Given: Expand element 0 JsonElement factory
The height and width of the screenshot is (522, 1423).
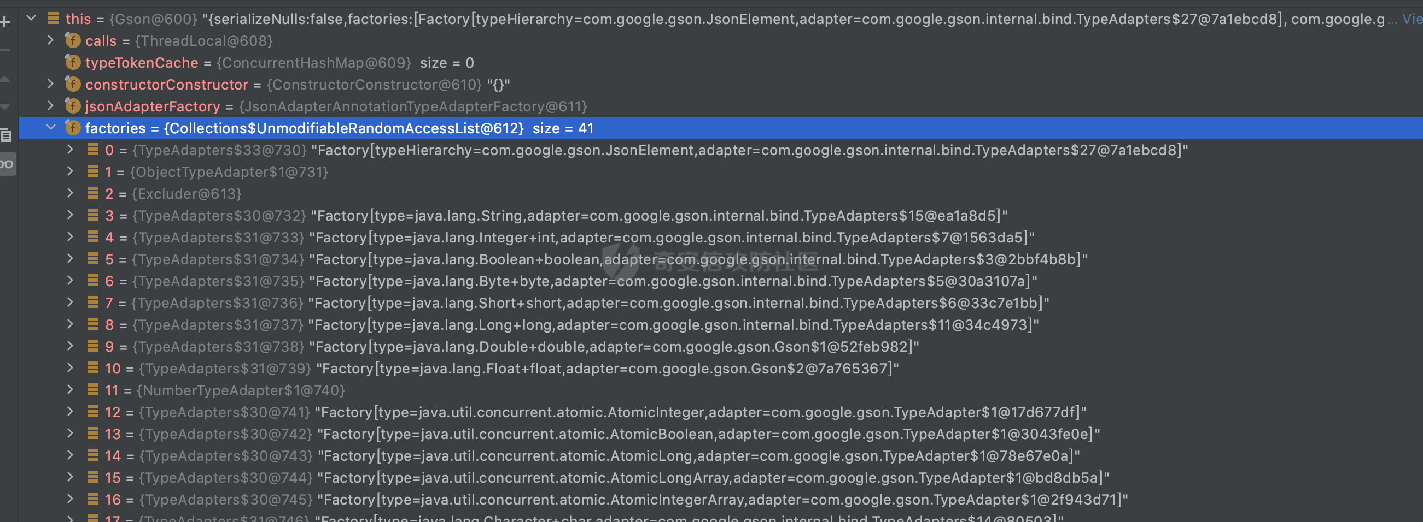Looking at the screenshot, I should [70, 150].
